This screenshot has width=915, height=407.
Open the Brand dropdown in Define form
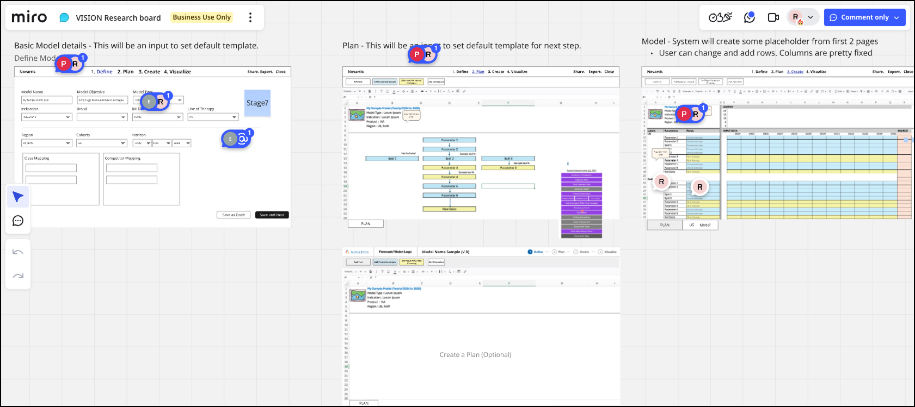pos(102,117)
